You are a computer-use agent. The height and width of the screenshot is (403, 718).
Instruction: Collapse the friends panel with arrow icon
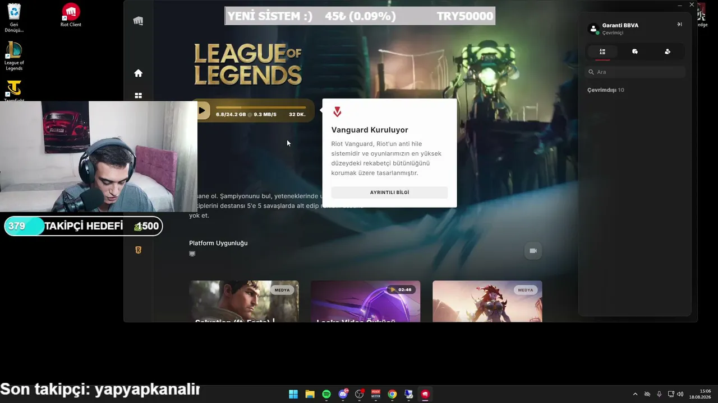(x=679, y=25)
